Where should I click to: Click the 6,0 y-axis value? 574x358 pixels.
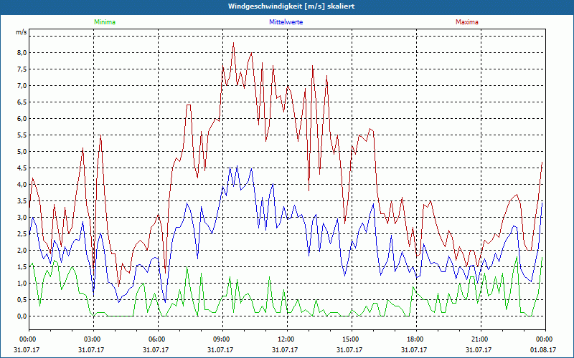[x=22, y=118]
